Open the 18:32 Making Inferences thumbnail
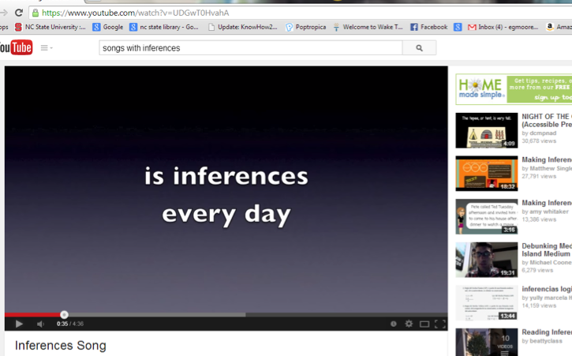 point(486,173)
